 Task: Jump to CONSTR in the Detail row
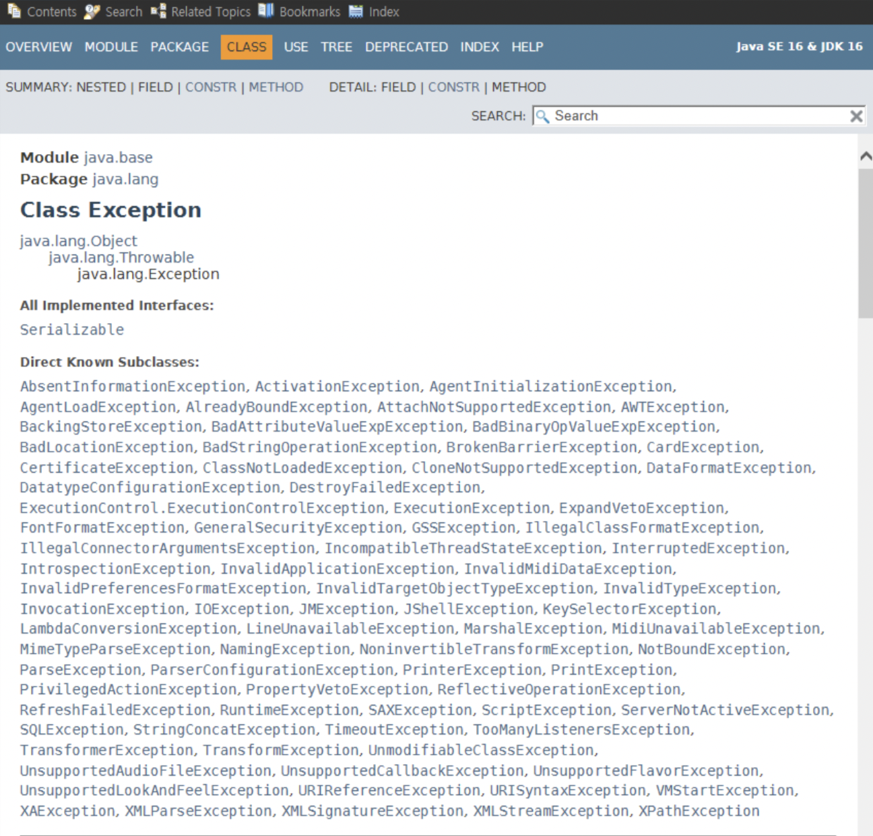tap(454, 88)
